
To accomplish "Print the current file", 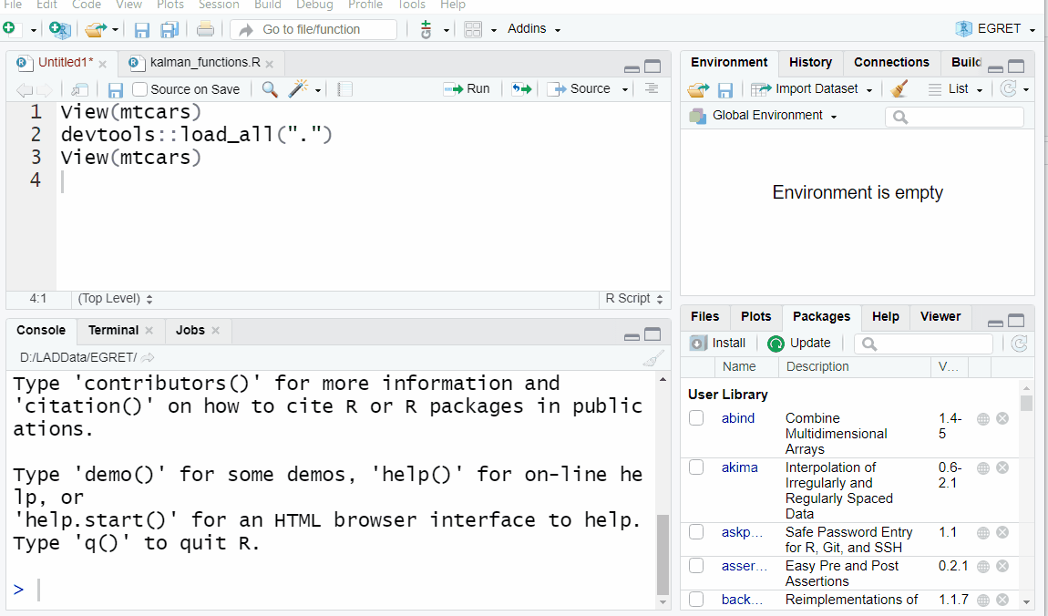I will (x=206, y=29).
